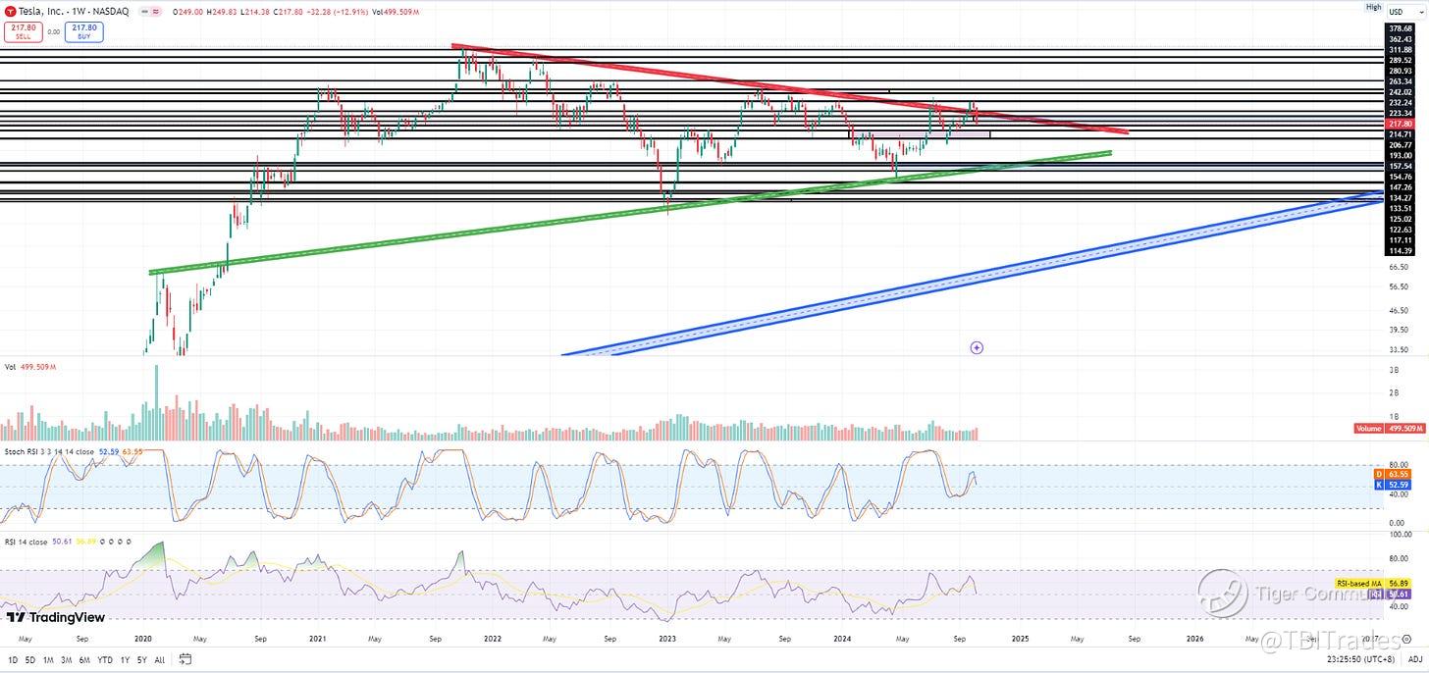
Task: Click the red 217.80 current price label
Action: (x=1400, y=125)
